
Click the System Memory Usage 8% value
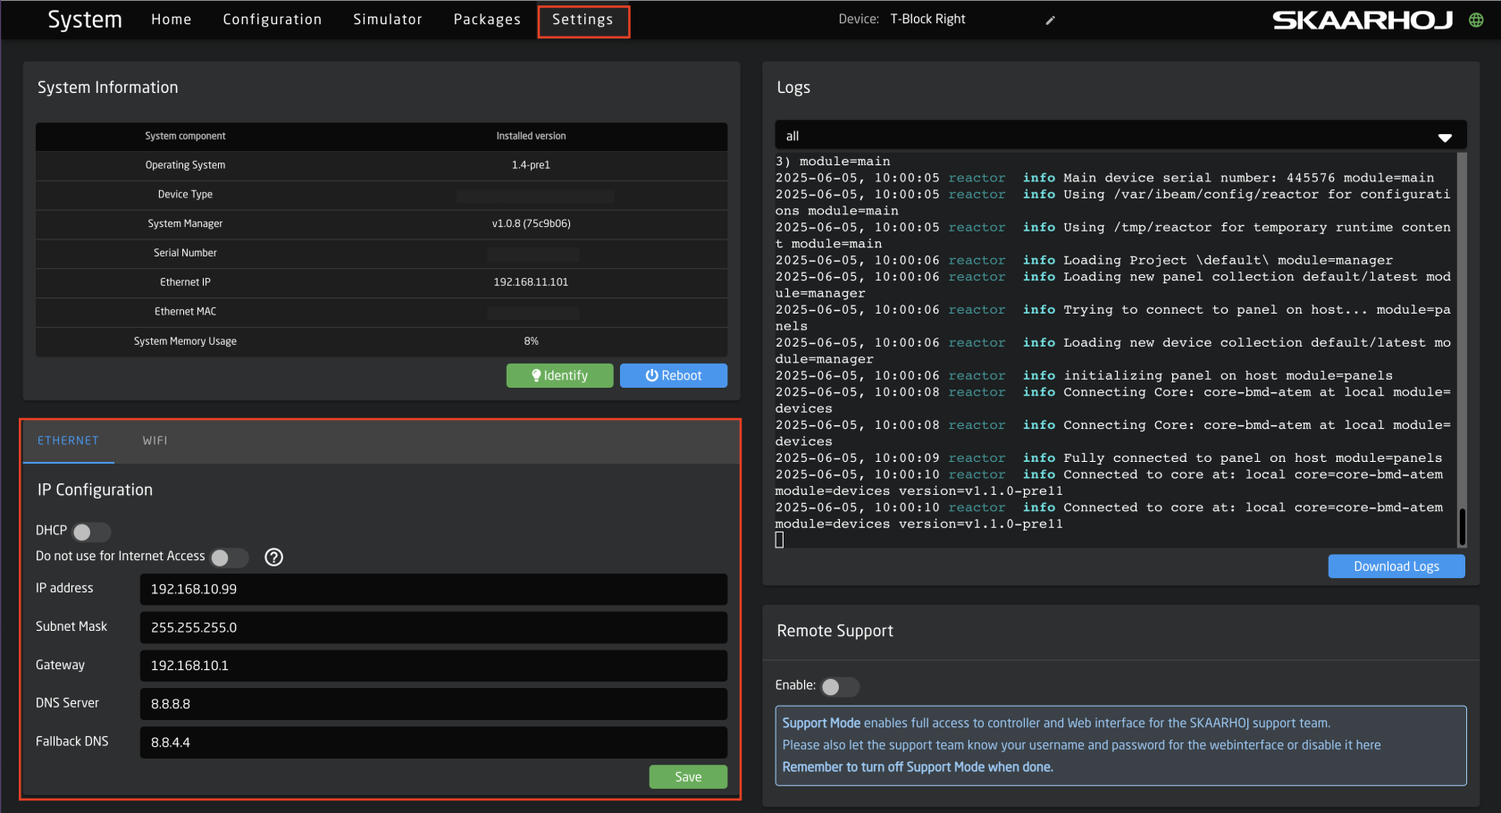531,341
